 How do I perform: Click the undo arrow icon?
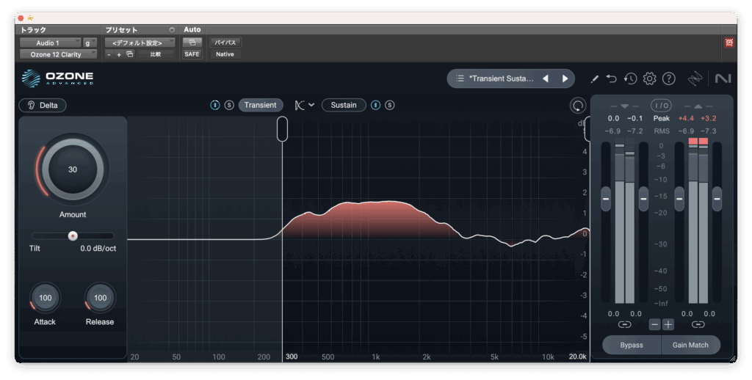pyautogui.click(x=612, y=78)
